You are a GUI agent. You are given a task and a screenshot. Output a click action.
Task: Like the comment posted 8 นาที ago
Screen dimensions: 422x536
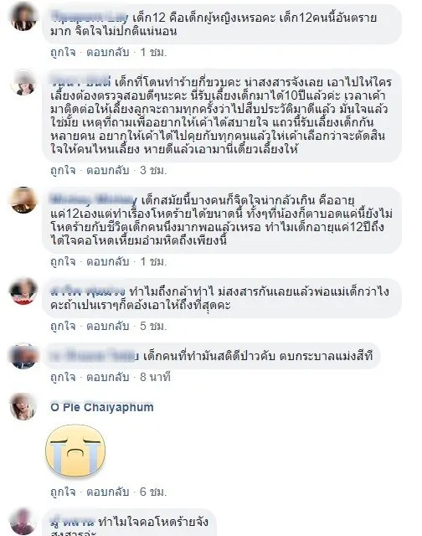(x=63, y=377)
